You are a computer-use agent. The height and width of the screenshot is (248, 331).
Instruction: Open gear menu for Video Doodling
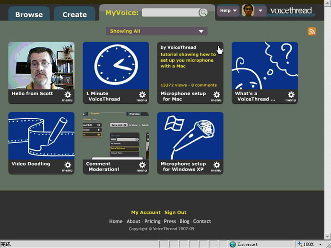[68, 167]
